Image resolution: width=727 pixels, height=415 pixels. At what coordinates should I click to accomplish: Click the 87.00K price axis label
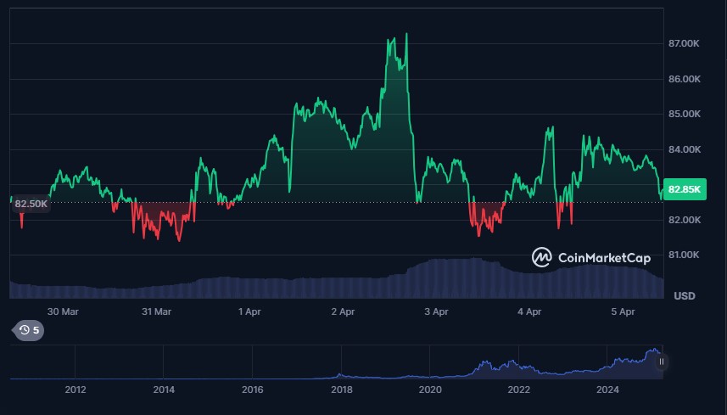[x=685, y=43]
